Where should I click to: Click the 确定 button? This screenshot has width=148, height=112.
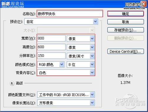126,14
